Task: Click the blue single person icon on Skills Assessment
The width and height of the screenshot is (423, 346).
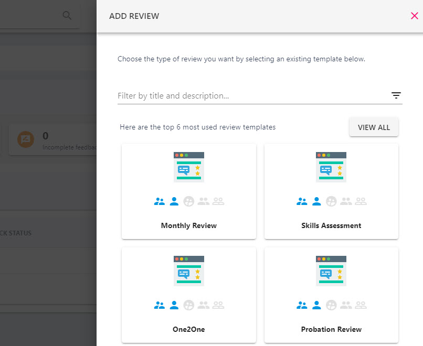Action: click(316, 201)
